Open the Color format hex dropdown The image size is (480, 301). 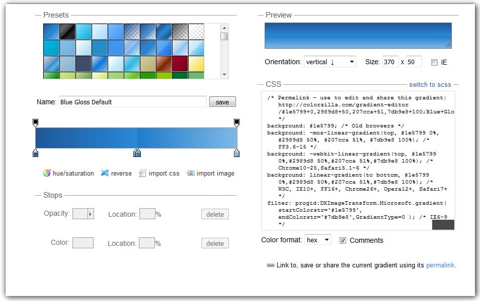click(318, 240)
